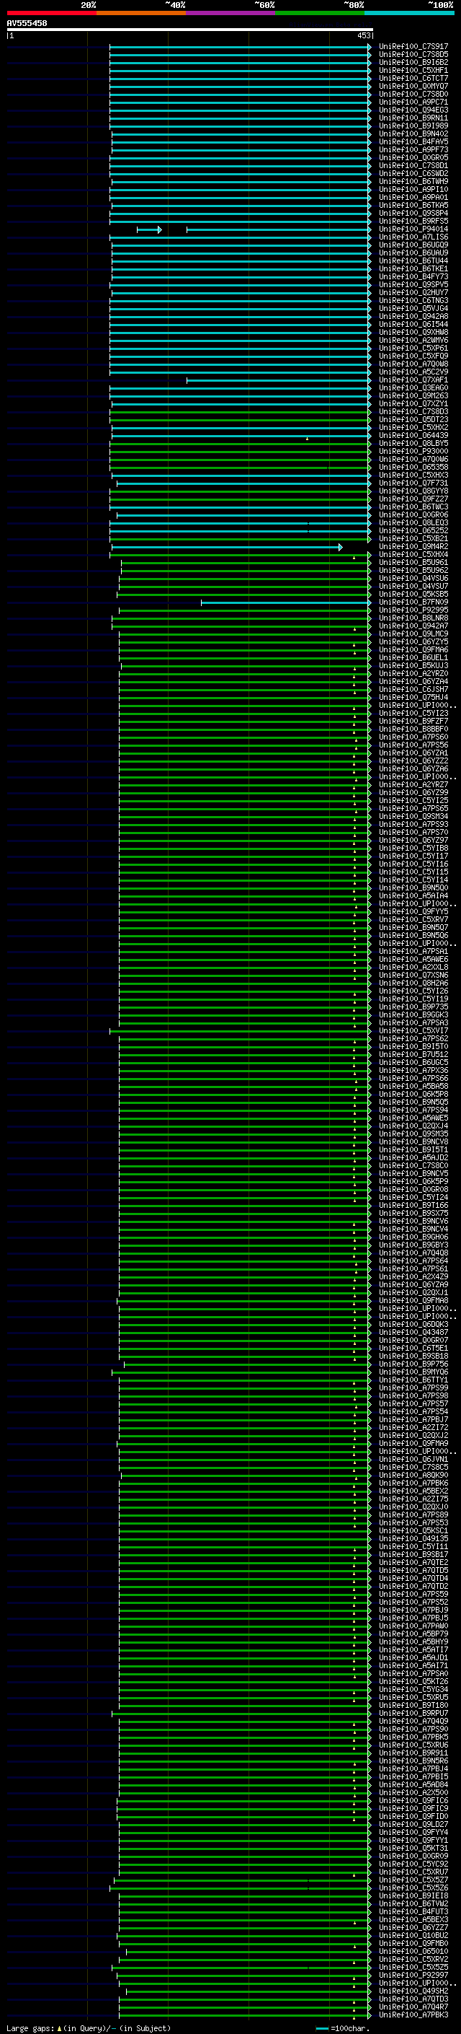Select the UniRef100_B8LNR8 label
461x2034 pixels.
tap(413, 618)
